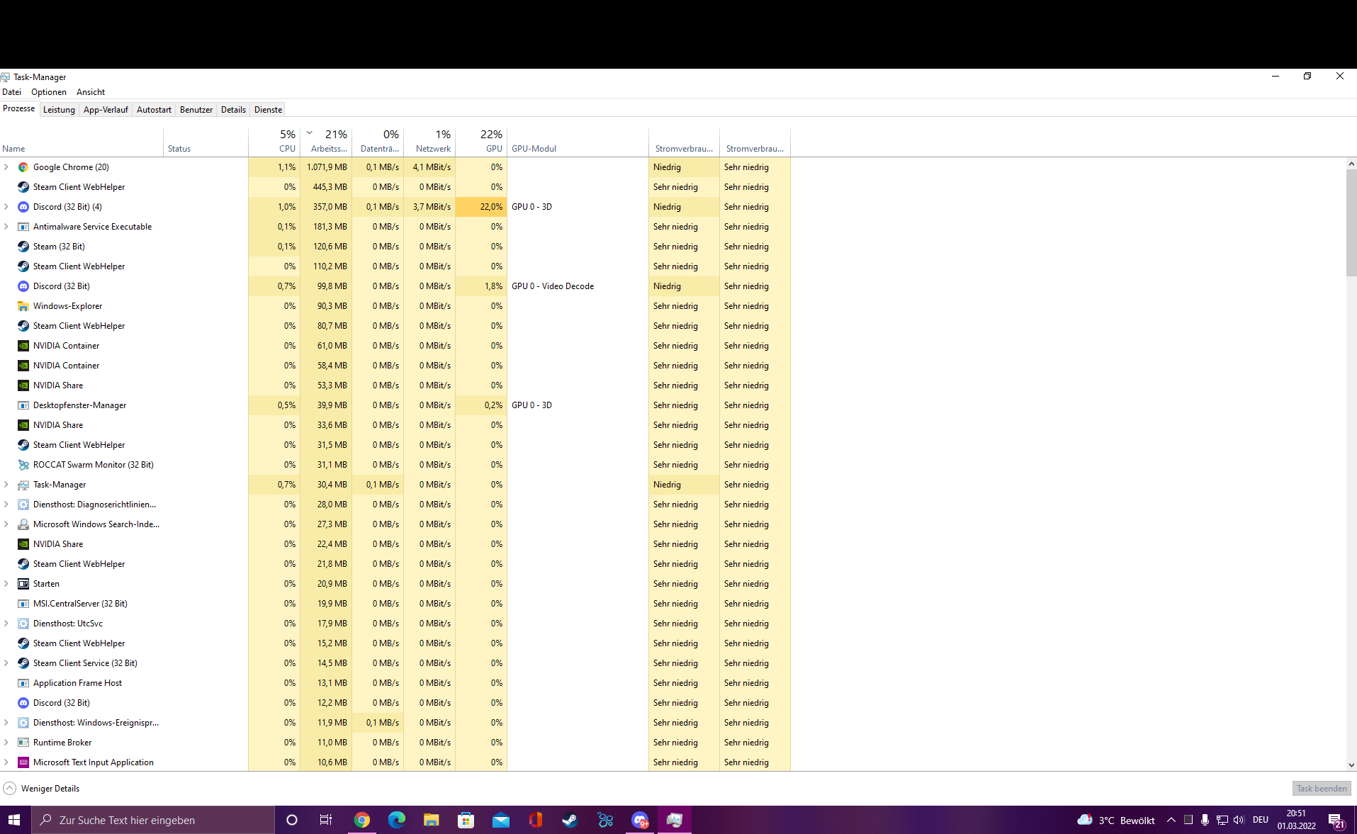
Task: Open Microsoft Store from the taskbar
Action: [466, 820]
